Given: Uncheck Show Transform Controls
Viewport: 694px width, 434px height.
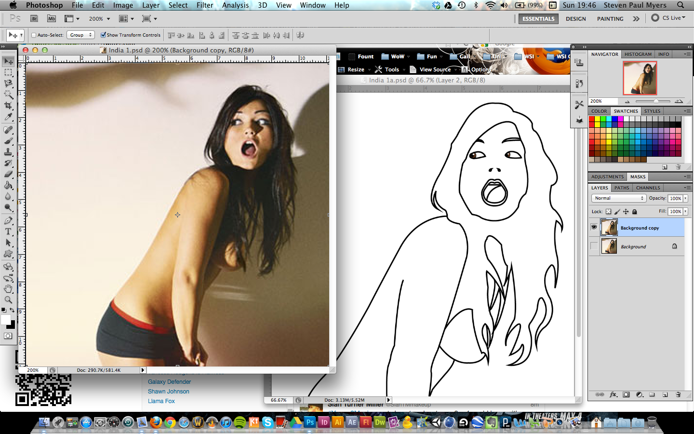Looking at the screenshot, I should pos(103,35).
